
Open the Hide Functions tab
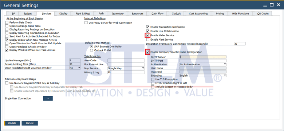click(240, 13)
